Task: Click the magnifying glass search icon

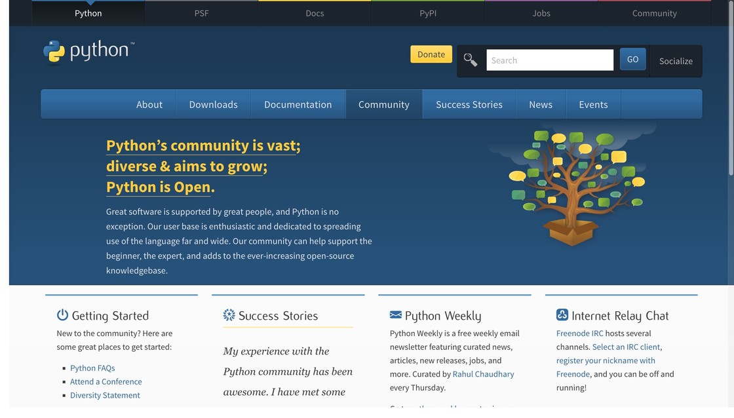Action: 471,60
